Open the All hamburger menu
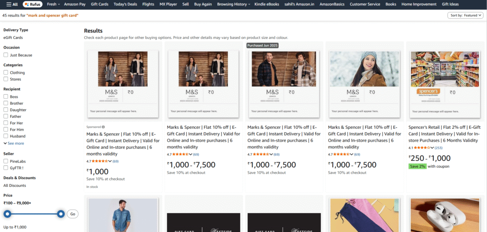This screenshot has width=487, height=232. tap(12, 4)
